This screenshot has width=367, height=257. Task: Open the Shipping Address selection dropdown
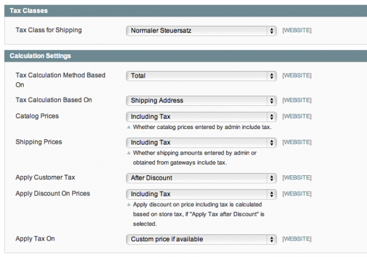pyautogui.click(x=201, y=100)
